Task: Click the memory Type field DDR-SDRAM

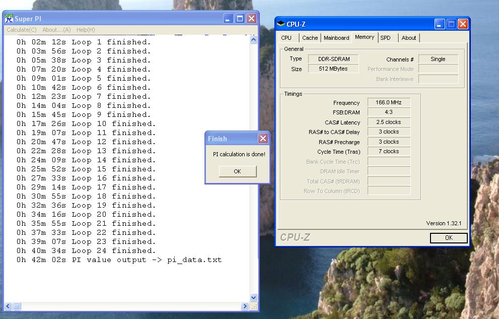Action: pyautogui.click(x=333, y=59)
